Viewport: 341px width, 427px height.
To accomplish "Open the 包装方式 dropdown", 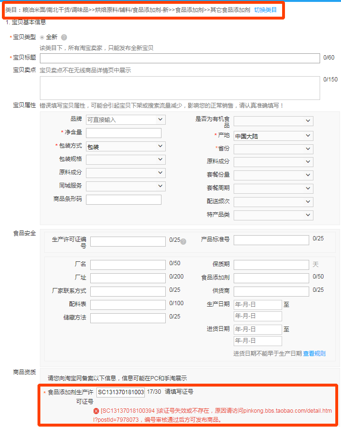I will pos(126,147).
